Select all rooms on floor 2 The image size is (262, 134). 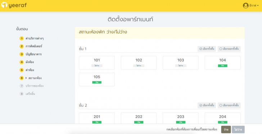tap(207, 105)
